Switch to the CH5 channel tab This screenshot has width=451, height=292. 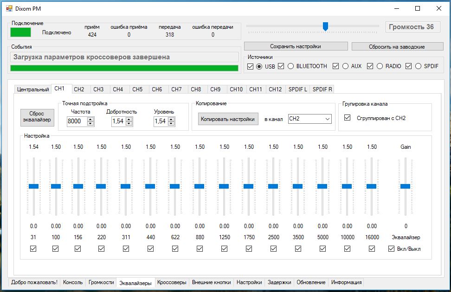[137, 89]
